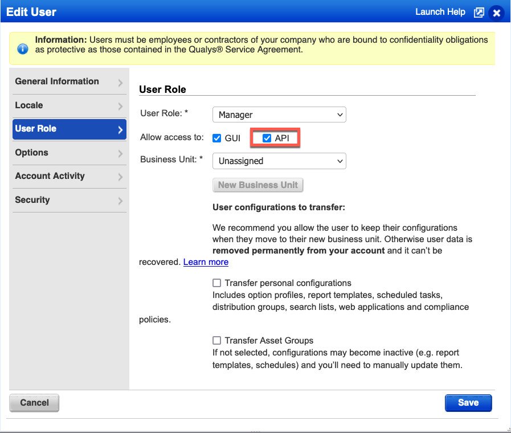Click the arrow icon on Security row
The width and height of the screenshot is (511, 433).
coord(120,201)
